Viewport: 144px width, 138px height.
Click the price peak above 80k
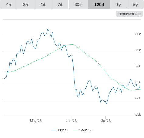coord(48,29)
